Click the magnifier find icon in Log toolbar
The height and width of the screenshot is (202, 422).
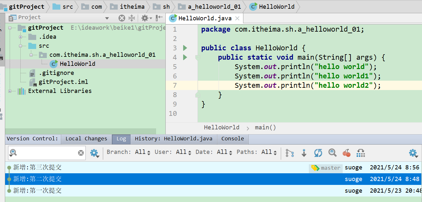[332, 153]
